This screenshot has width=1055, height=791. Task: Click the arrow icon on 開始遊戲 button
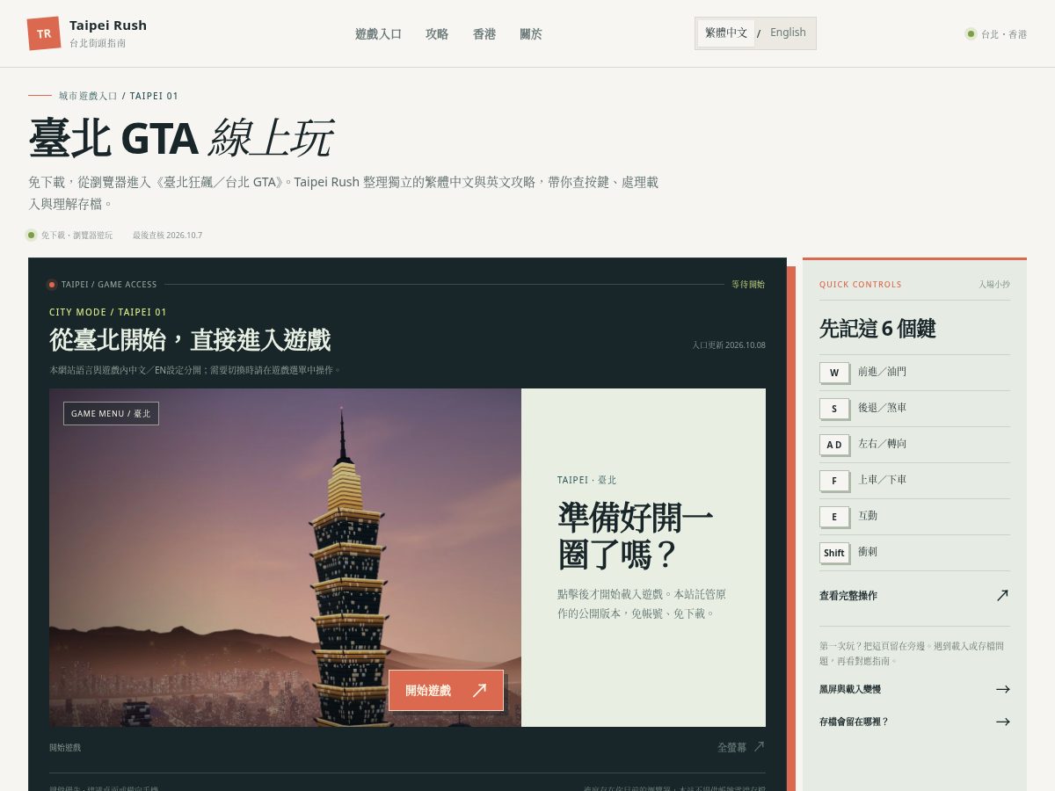pos(479,690)
